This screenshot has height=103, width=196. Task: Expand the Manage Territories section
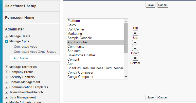(x=7, y=67)
